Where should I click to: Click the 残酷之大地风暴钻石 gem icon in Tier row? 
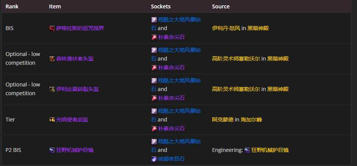154,111
